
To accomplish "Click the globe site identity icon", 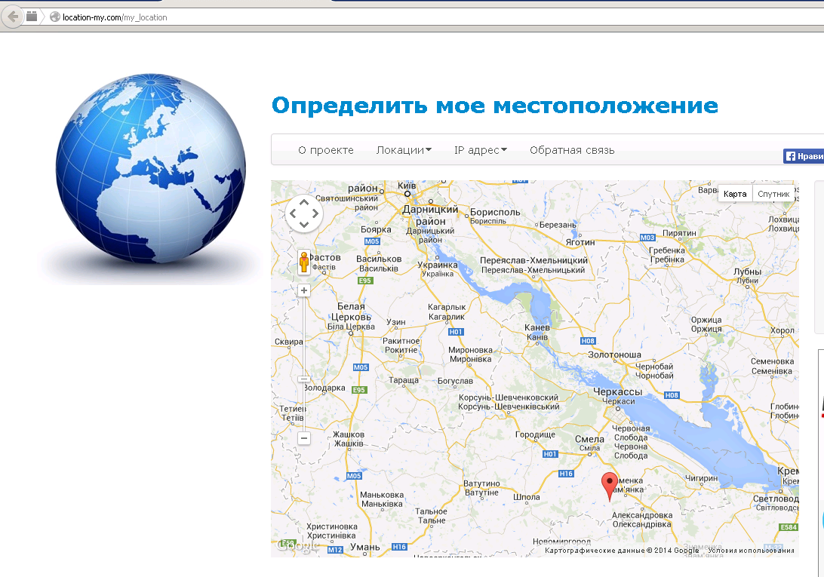I will click(54, 17).
